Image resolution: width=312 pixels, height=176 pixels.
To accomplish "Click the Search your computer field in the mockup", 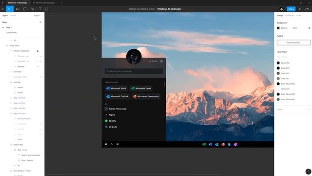I will coord(134,71).
